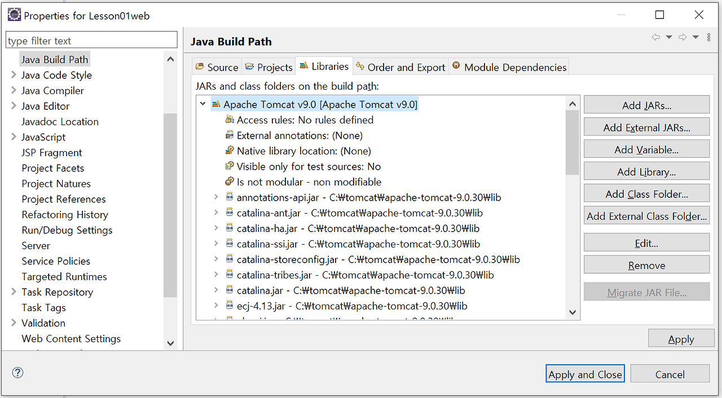
Task: Switch to the Source tab
Action: pos(216,67)
